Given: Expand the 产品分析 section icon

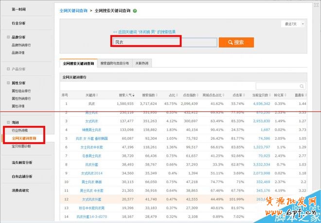Looking at the screenshot, I should (8, 69).
